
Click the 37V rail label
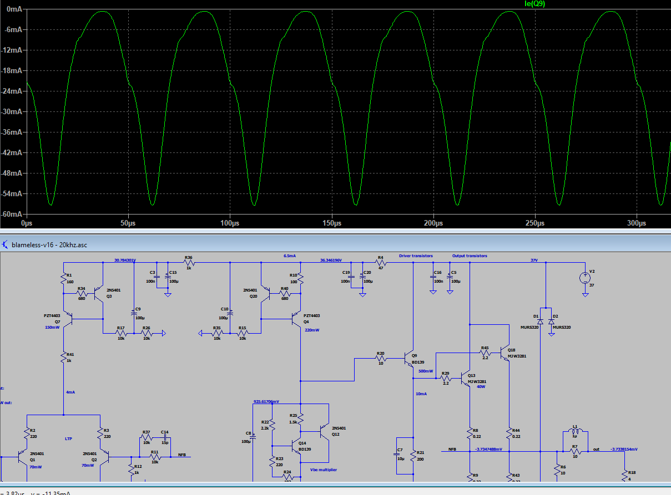534,259
